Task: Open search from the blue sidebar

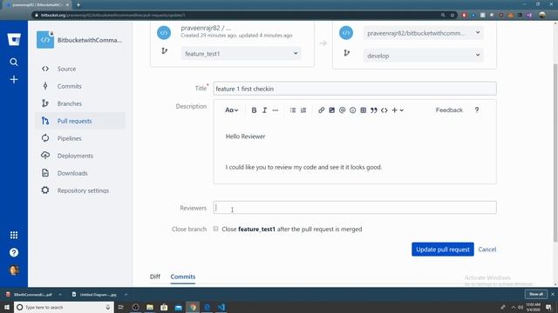Action: click(14, 62)
